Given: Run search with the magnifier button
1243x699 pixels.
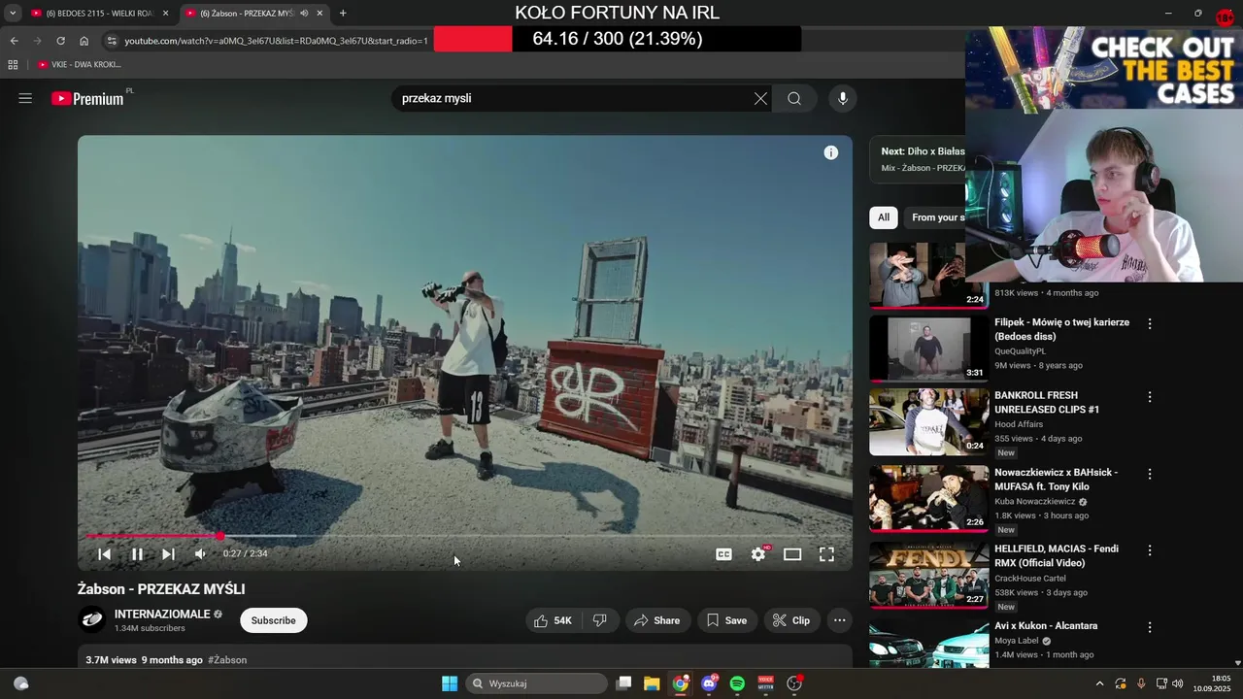Looking at the screenshot, I should pos(794,98).
